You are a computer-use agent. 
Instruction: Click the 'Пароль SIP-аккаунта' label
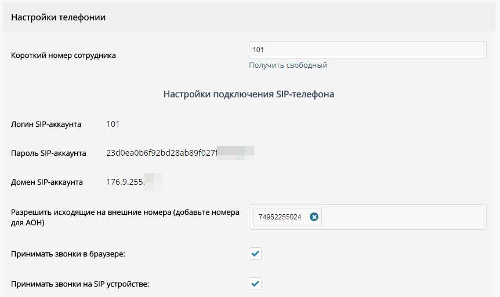tap(49, 153)
